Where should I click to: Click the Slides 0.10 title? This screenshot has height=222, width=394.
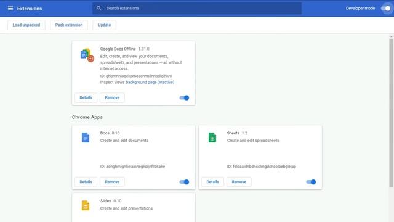click(x=111, y=201)
